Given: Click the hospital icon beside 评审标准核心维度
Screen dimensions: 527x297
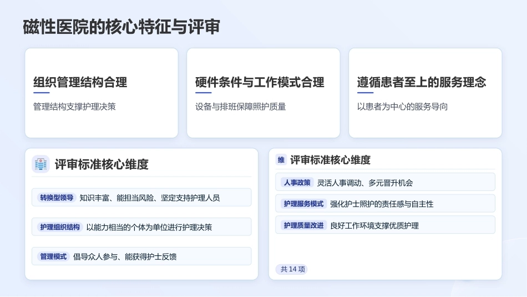Looking at the screenshot, I should (x=40, y=164).
